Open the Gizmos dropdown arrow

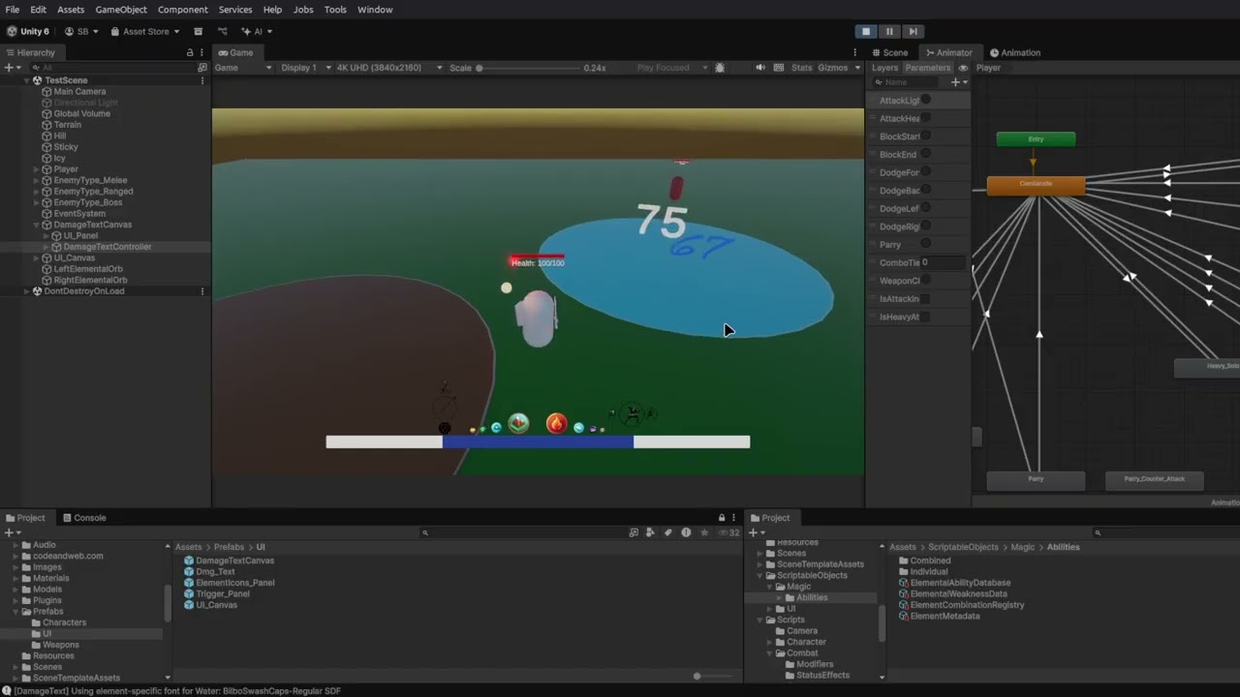(x=857, y=68)
